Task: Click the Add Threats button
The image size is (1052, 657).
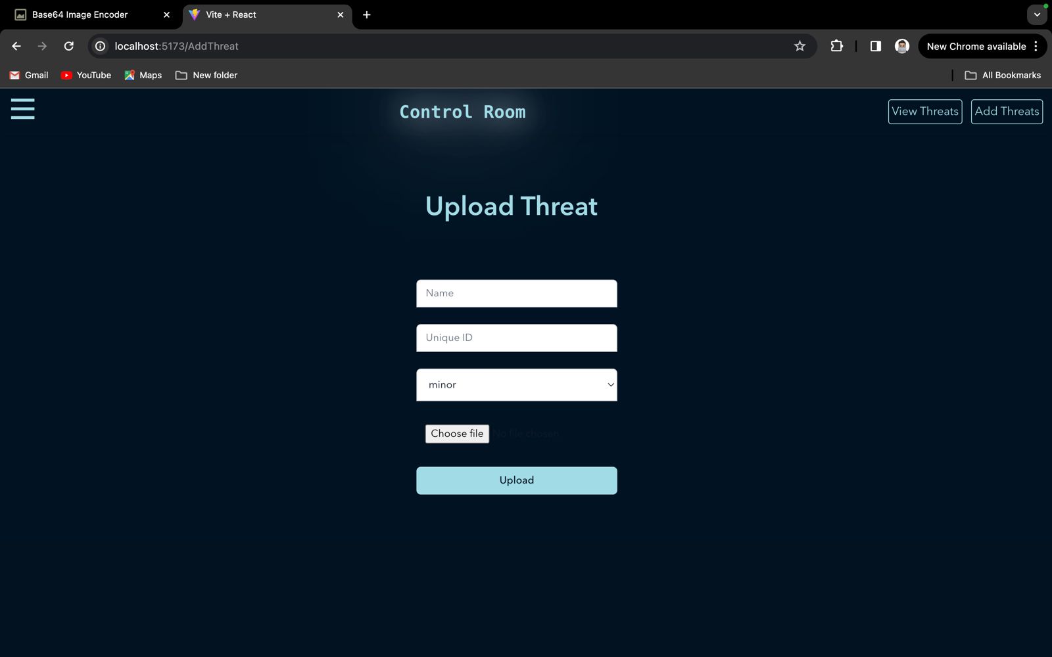Action: [1007, 112]
